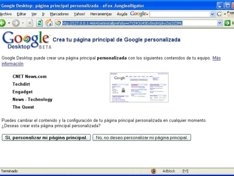Open the Editar menu
This screenshot has height=176, width=234.
[21, 14]
